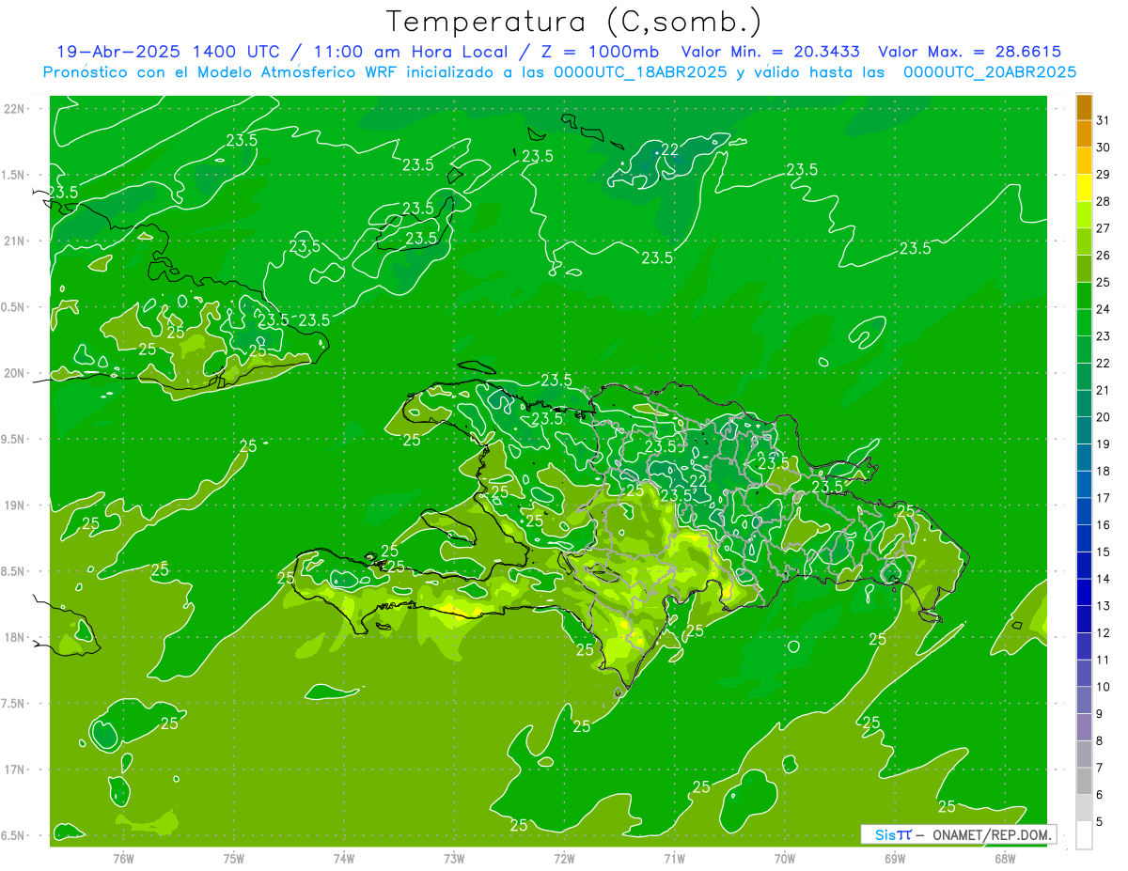This screenshot has width=1128, height=871.
Task: Click legend value "8" on the color bar
Action: click(x=1100, y=741)
